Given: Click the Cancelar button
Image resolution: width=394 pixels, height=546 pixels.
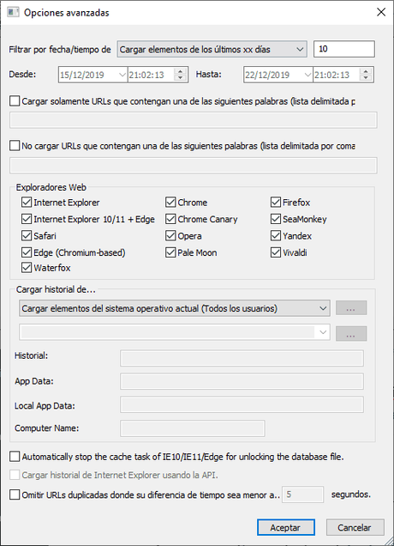Looking at the screenshot, I should pyautogui.click(x=355, y=528).
